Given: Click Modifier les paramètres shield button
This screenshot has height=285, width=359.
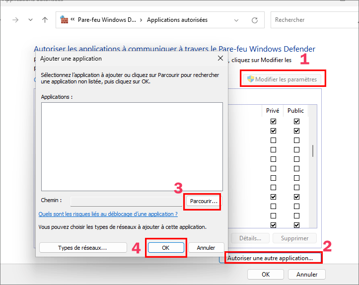Looking at the screenshot, I should 282,79.
